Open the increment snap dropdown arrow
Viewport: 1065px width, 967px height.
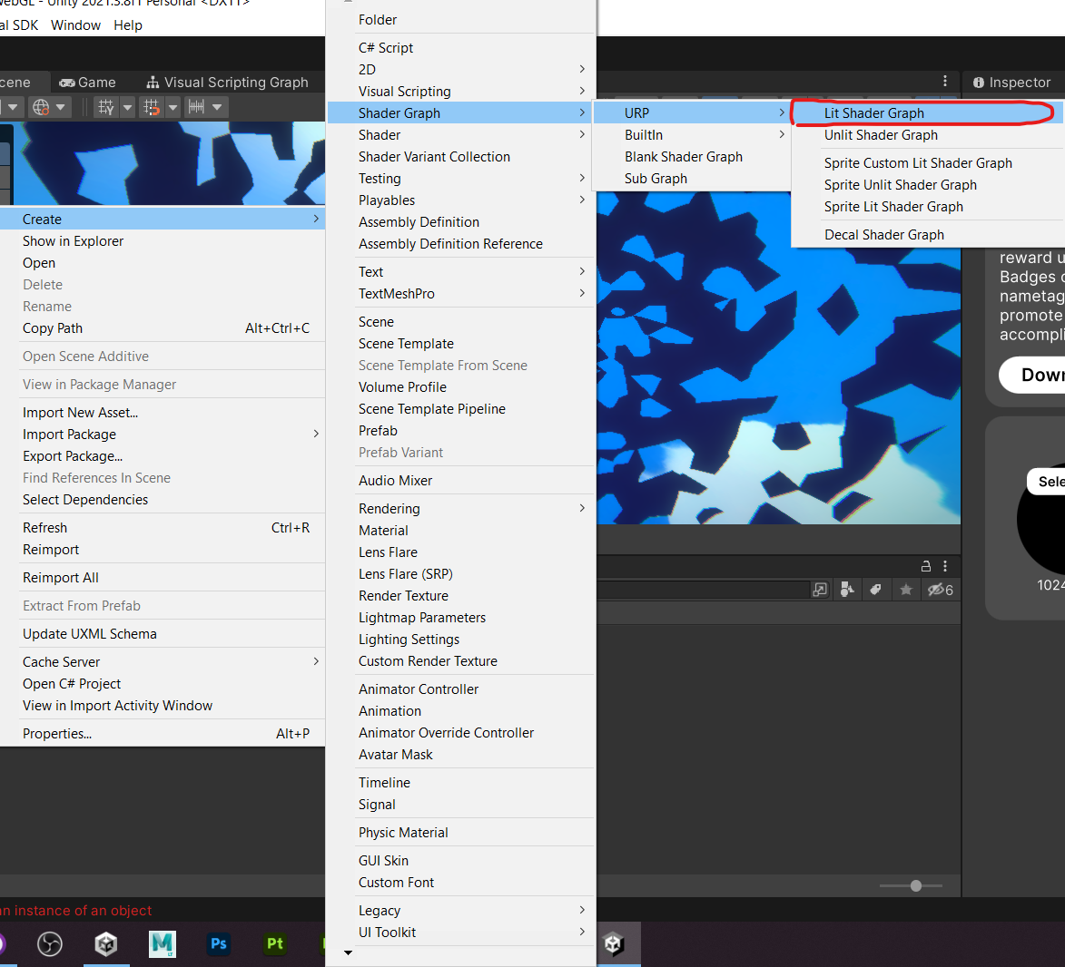pyautogui.click(x=217, y=107)
